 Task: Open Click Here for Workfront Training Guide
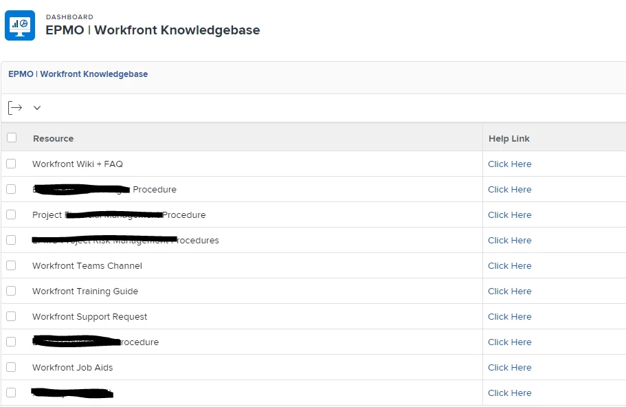click(509, 291)
